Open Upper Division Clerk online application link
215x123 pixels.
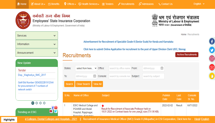pos(135,49)
